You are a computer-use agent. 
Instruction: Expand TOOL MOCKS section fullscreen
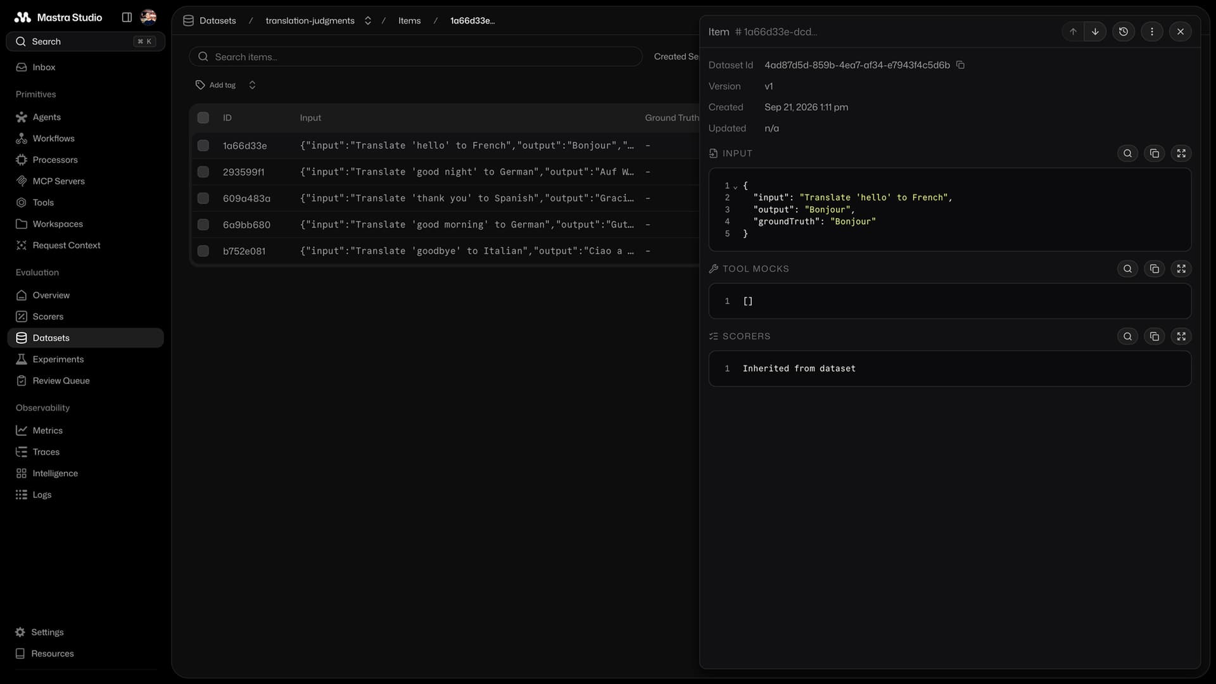1181,269
